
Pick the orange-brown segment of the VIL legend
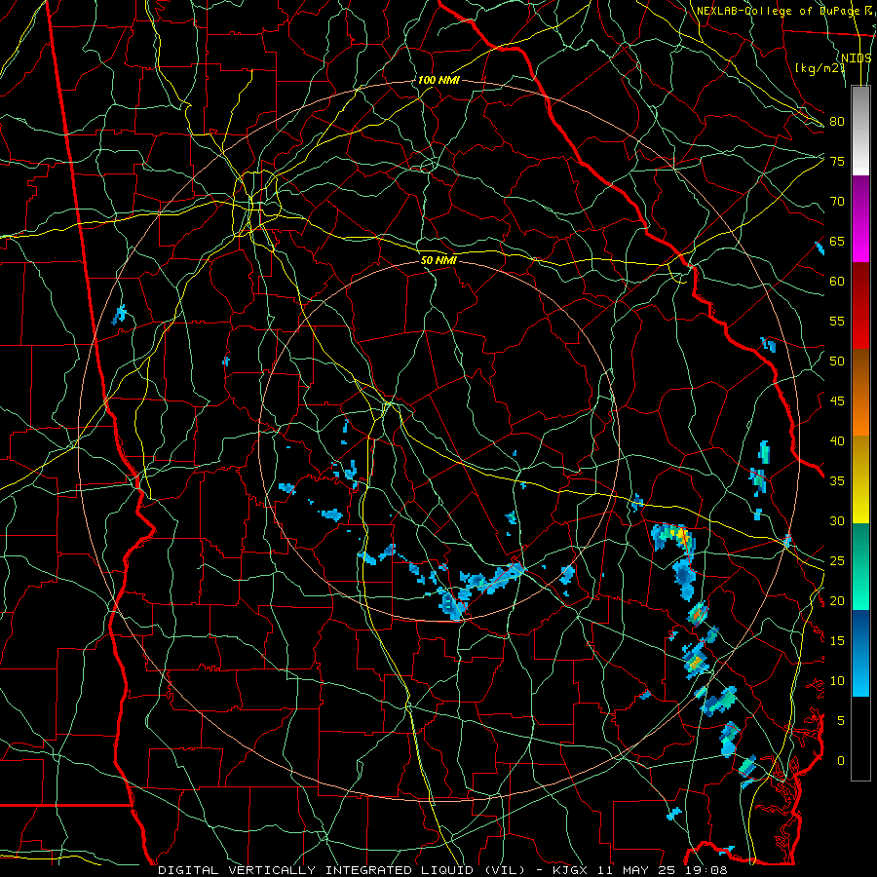click(860, 393)
